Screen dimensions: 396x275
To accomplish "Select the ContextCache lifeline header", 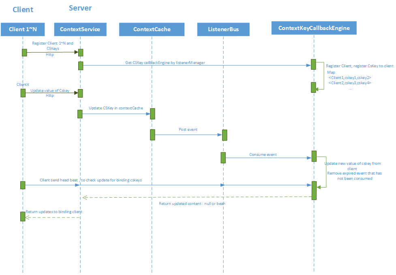I will [152, 29].
